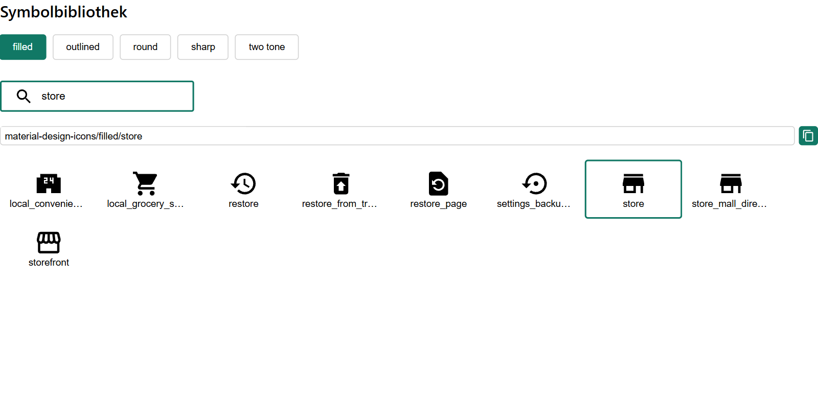The width and height of the screenshot is (818, 399).
Task: Pick the local_grocery shopping cart icon
Action: click(x=146, y=183)
